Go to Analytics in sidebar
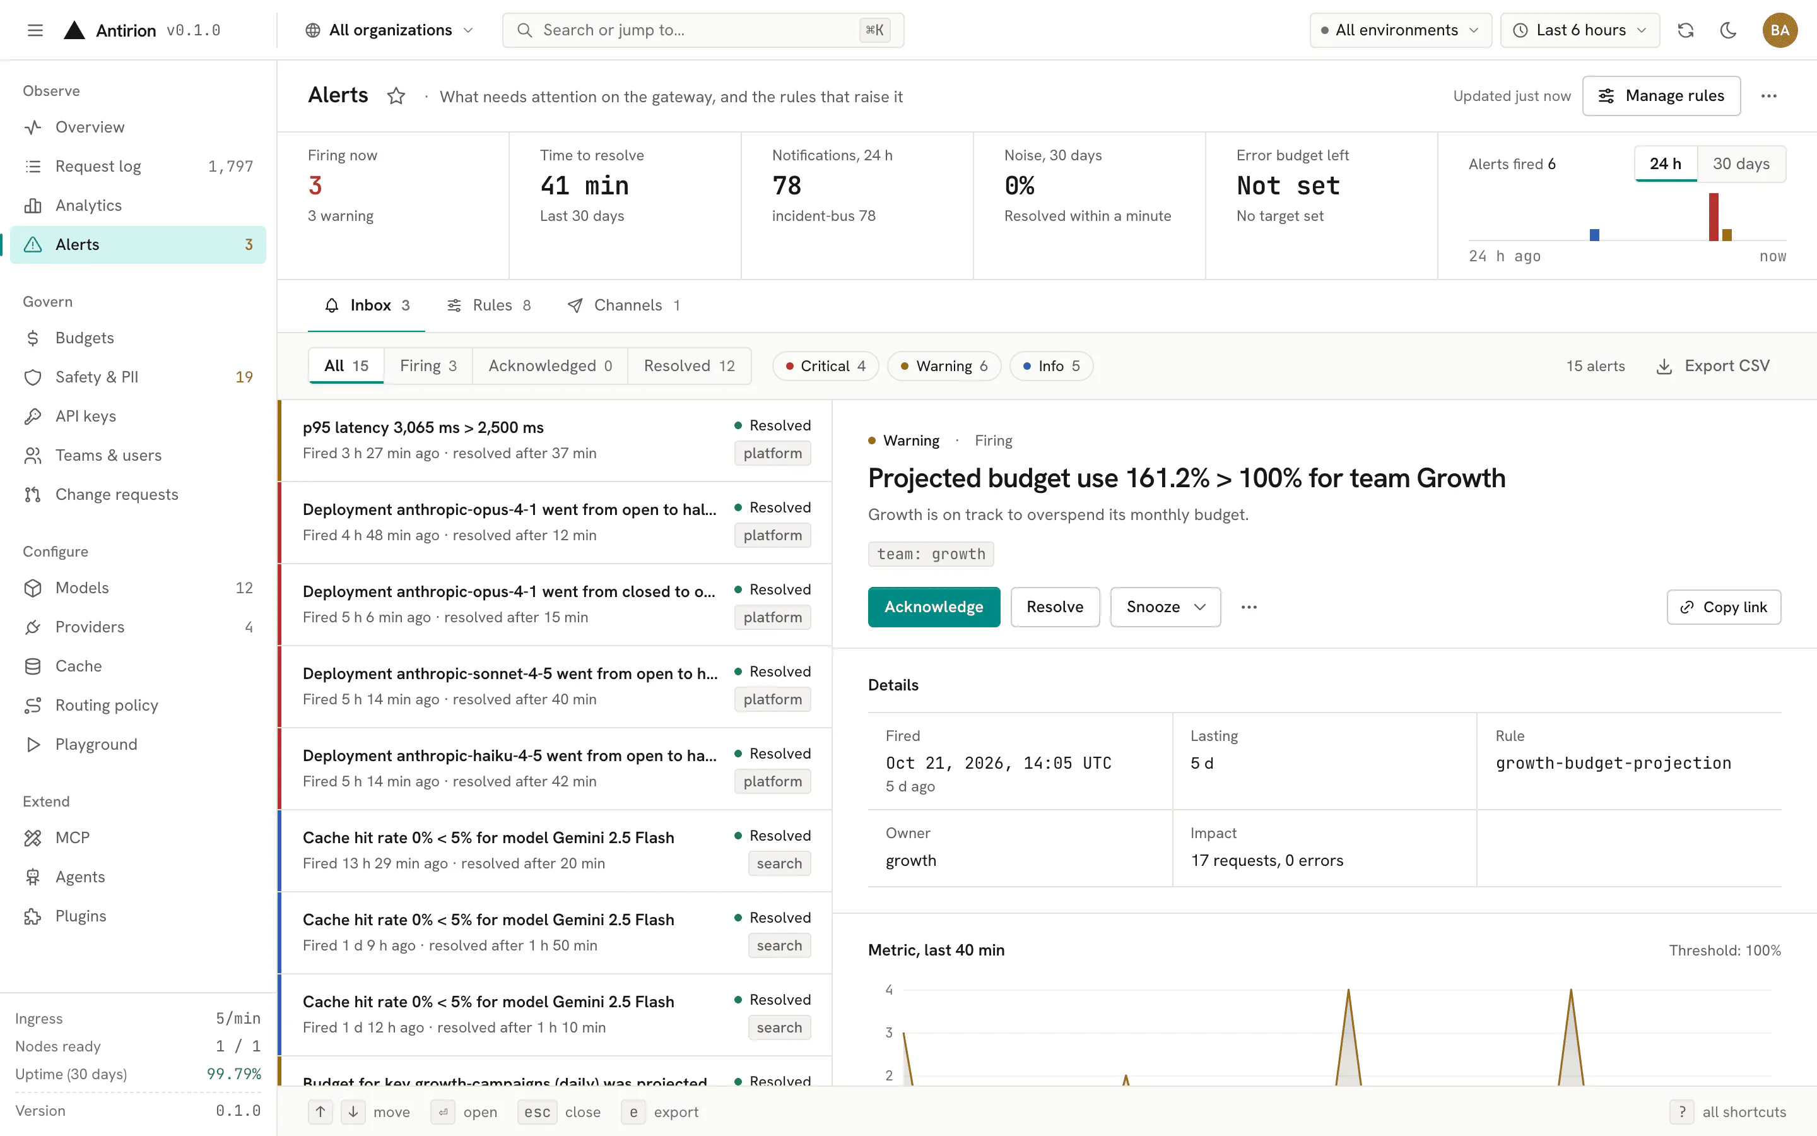Image resolution: width=1817 pixels, height=1136 pixels. coord(138,205)
